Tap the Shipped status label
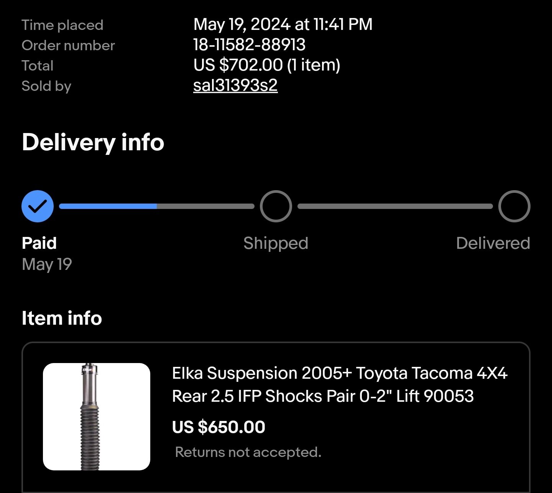Viewport: 552px width, 493px height. 276,243
